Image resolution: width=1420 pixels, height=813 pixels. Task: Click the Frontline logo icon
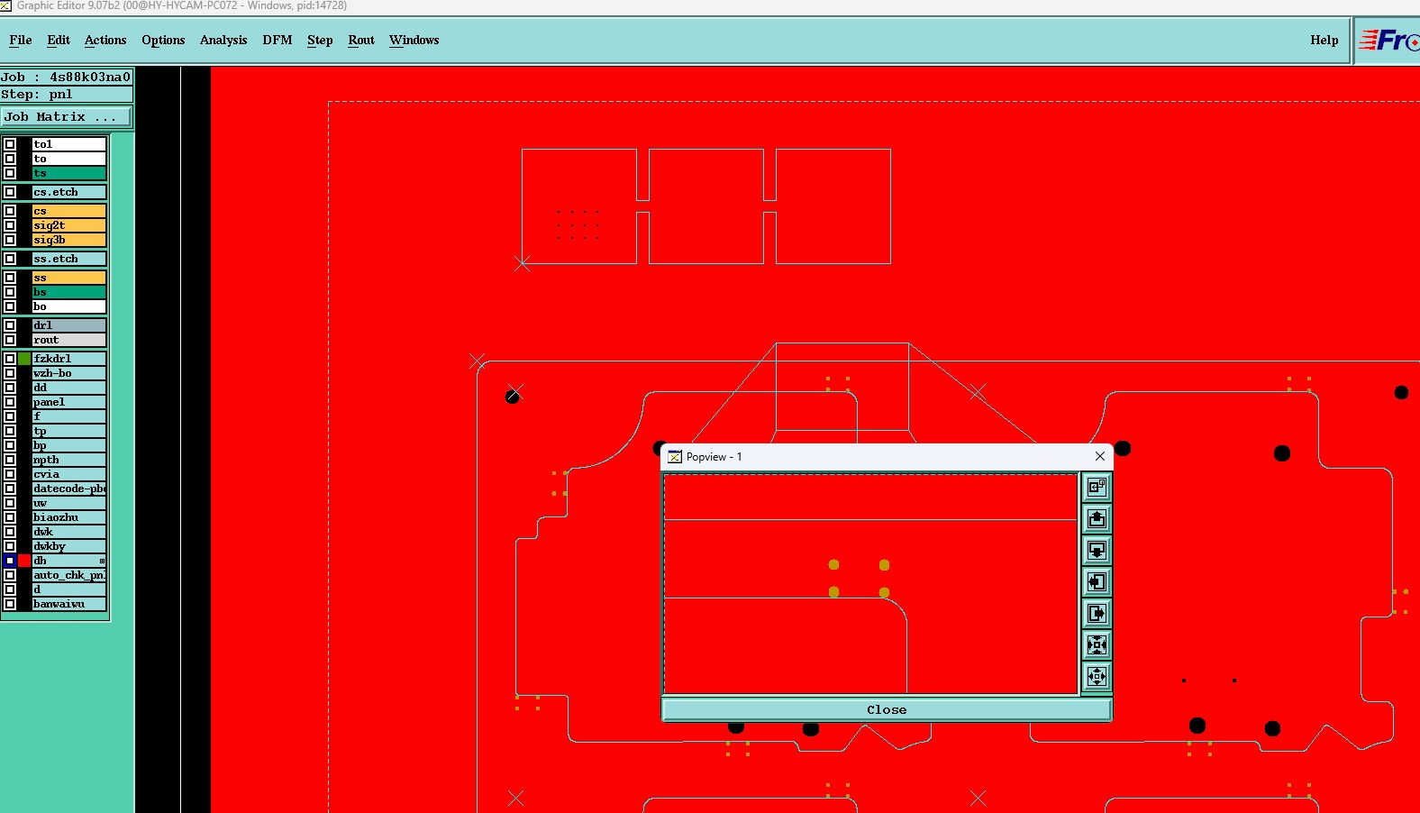(x=1388, y=41)
